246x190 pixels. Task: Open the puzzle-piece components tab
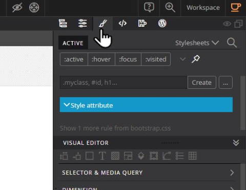tap(142, 23)
